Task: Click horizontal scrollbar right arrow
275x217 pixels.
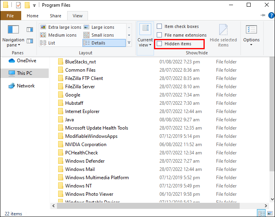Action: click(266, 206)
